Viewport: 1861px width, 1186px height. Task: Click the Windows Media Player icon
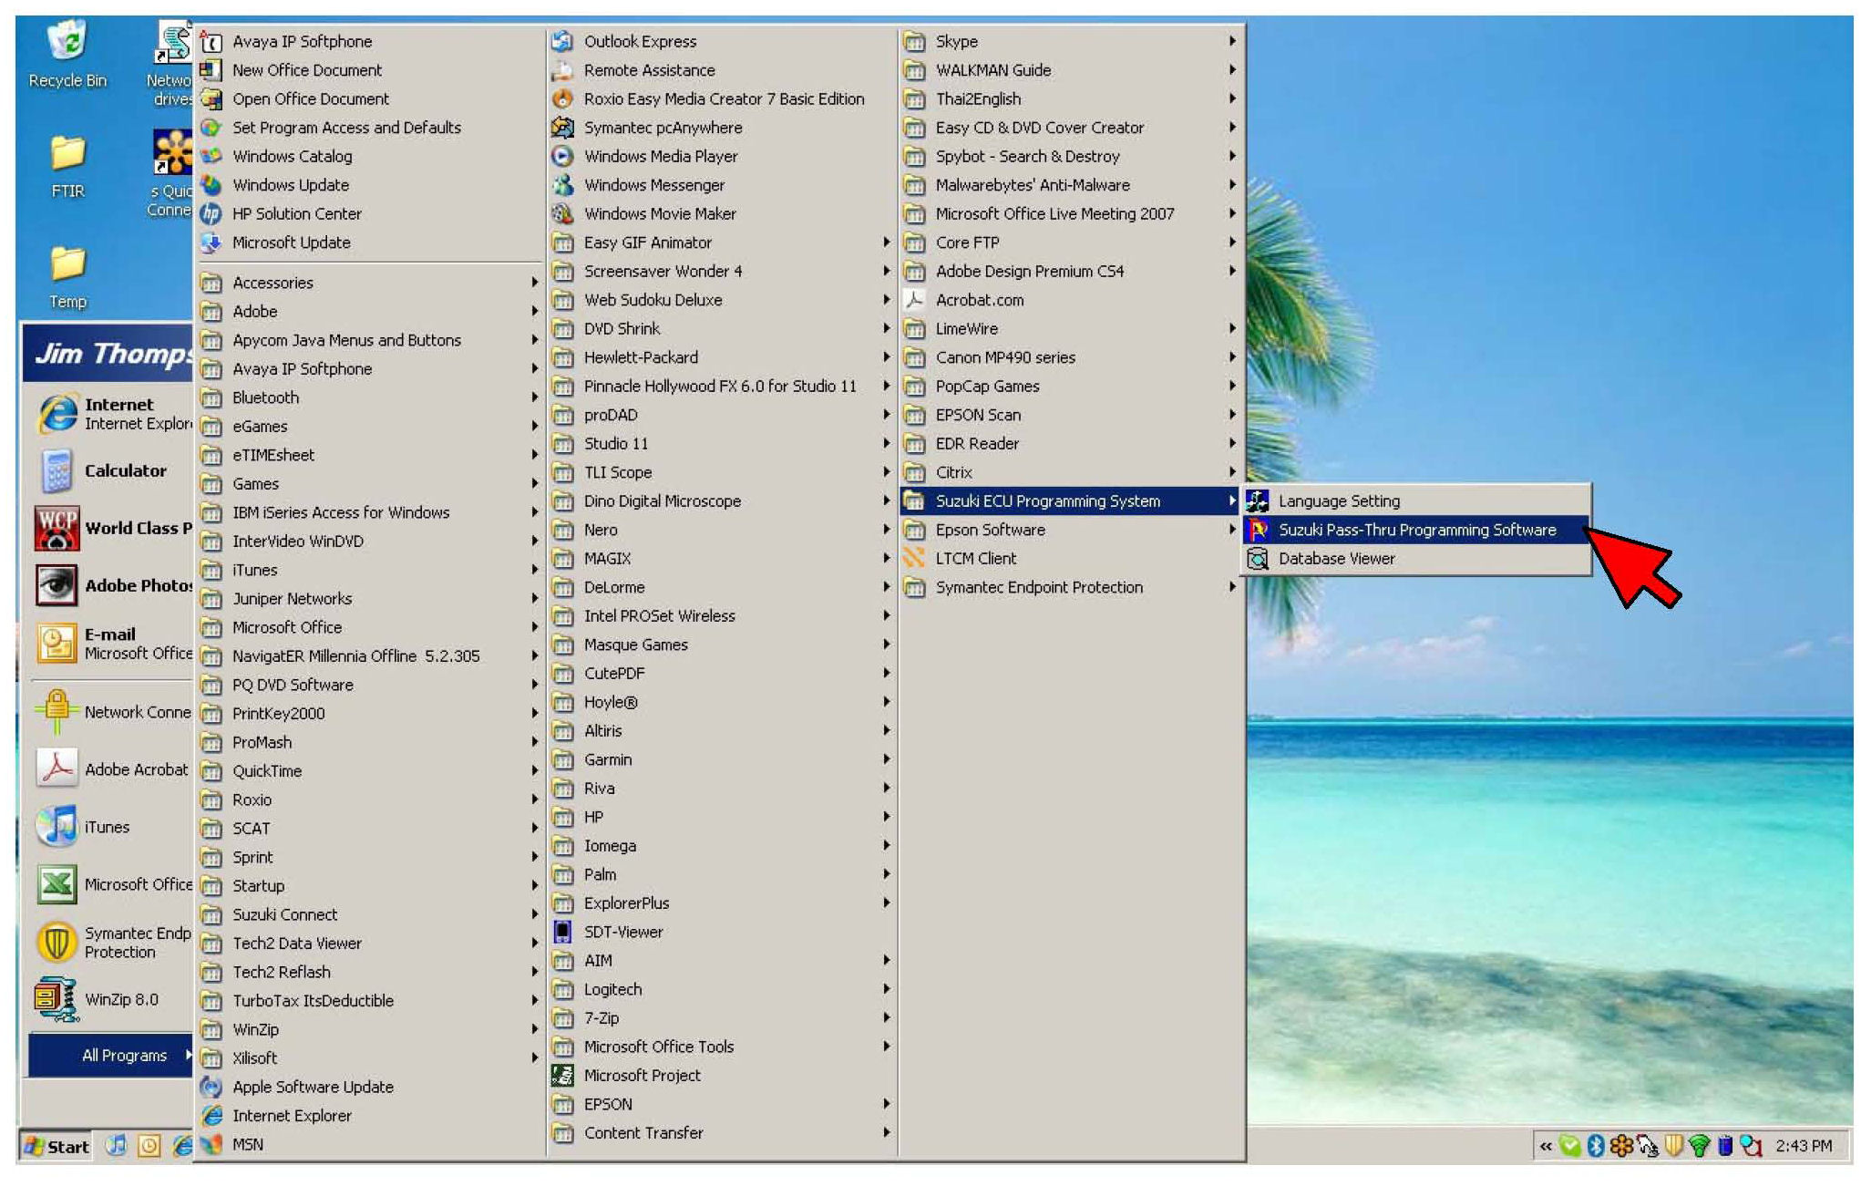pyautogui.click(x=563, y=156)
